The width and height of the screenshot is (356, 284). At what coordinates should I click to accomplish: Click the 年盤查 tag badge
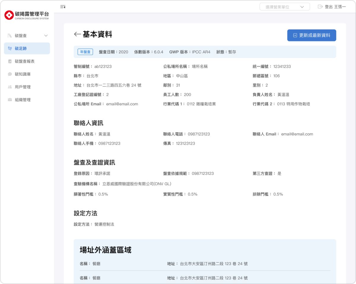[85, 52]
